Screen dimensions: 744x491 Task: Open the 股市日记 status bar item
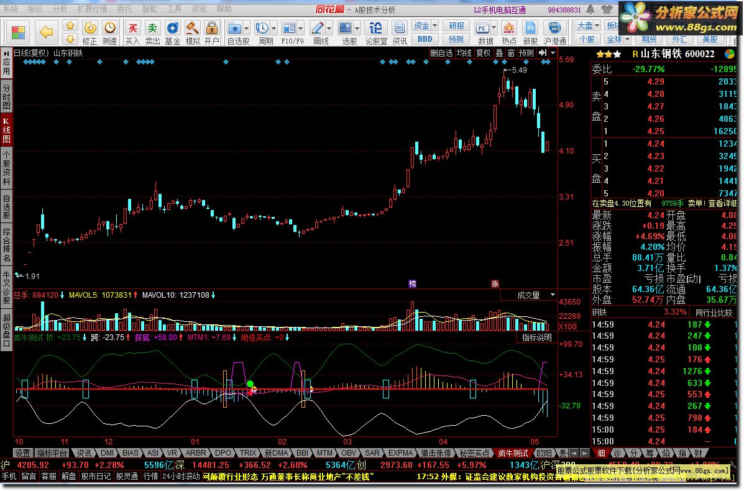(x=96, y=476)
